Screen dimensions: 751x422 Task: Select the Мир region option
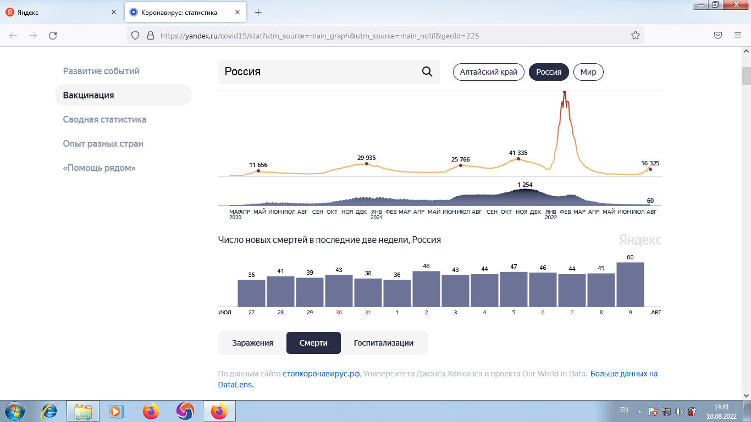pos(588,72)
